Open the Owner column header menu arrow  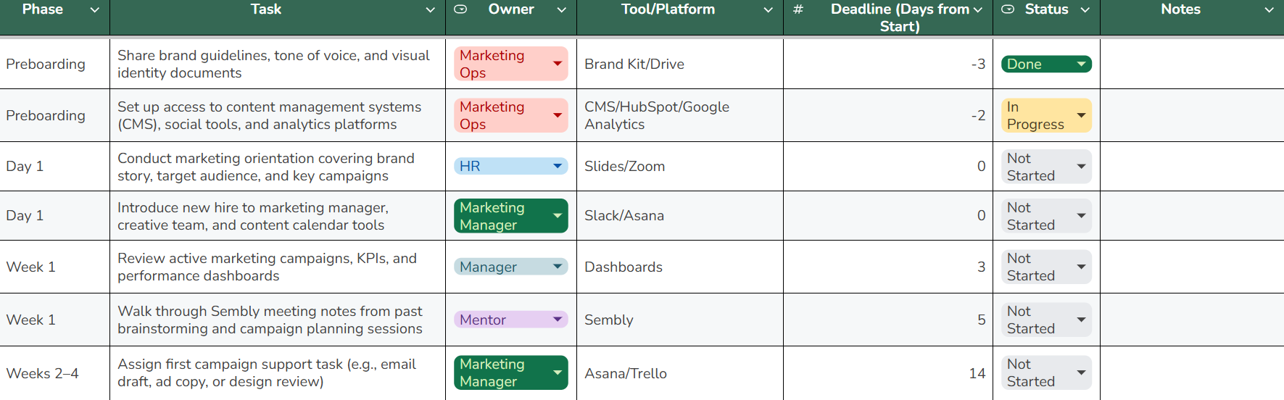[x=561, y=9]
